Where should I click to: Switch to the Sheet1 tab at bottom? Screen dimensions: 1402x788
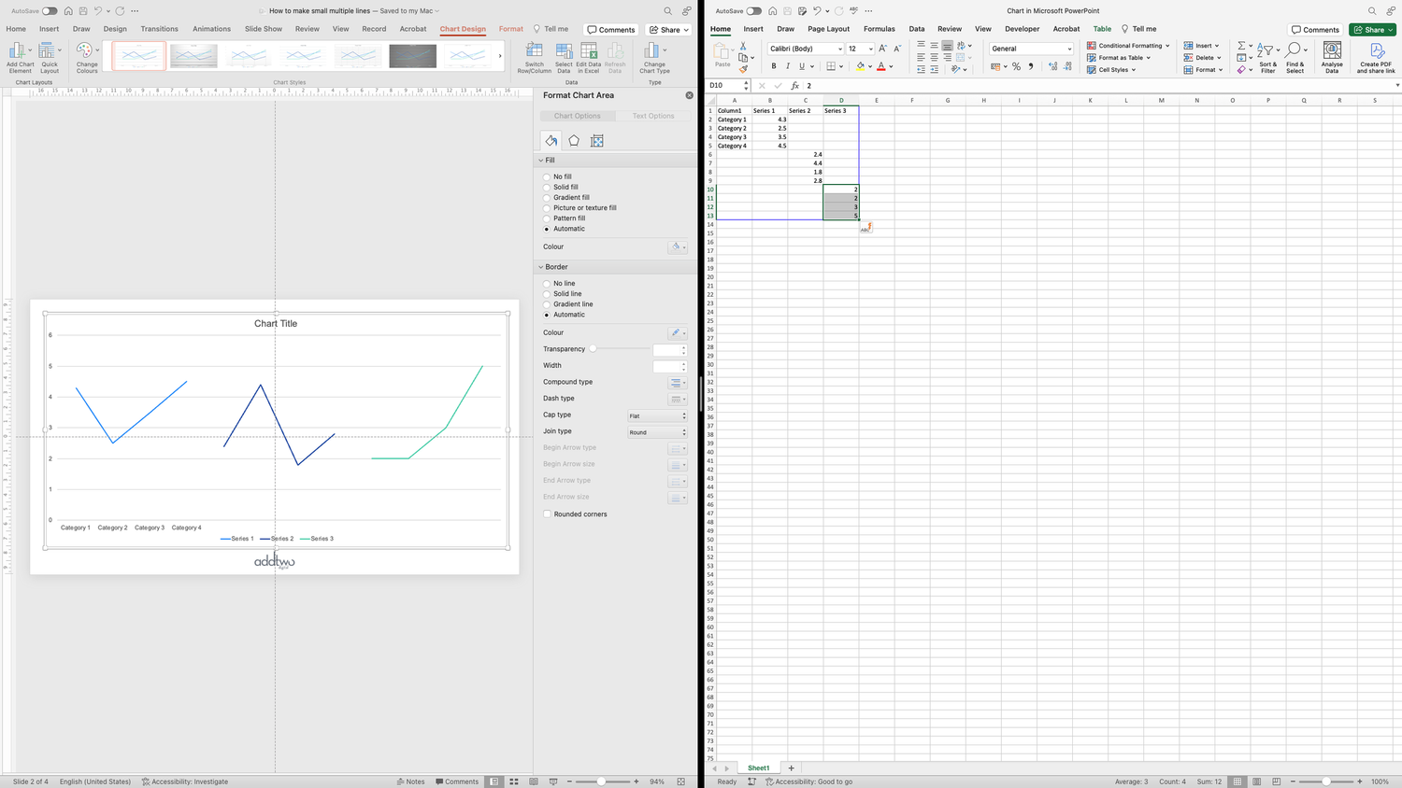tap(758, 767)
